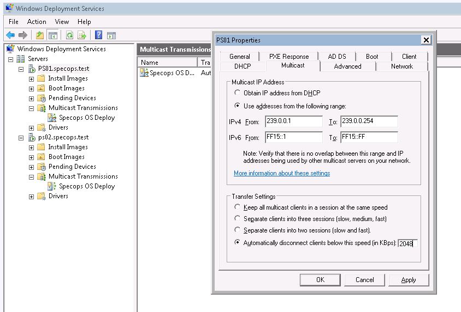461x312 pixels.
Task: Switch to the Boot tab
Action: [372, 57]
